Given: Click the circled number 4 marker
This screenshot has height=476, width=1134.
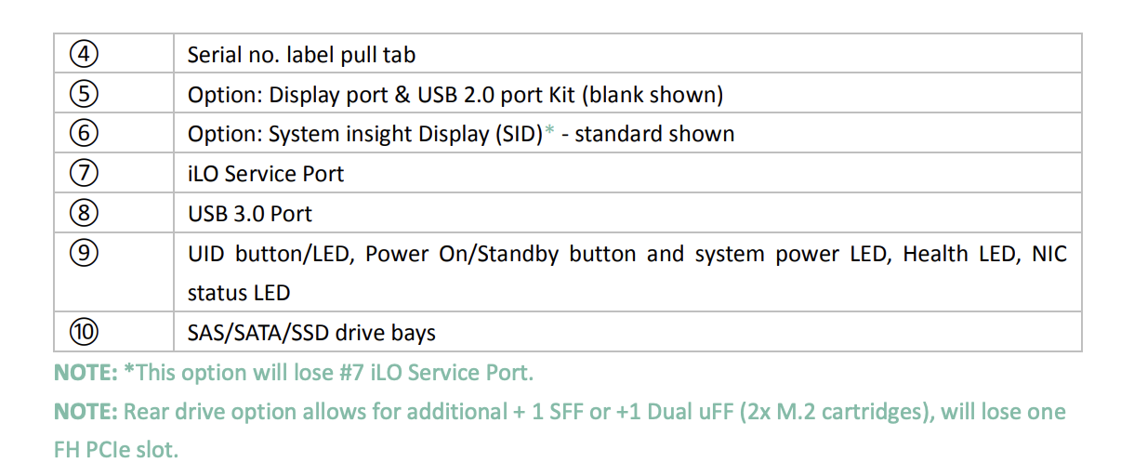Looking at the screenshot, I should pos(84,55).
